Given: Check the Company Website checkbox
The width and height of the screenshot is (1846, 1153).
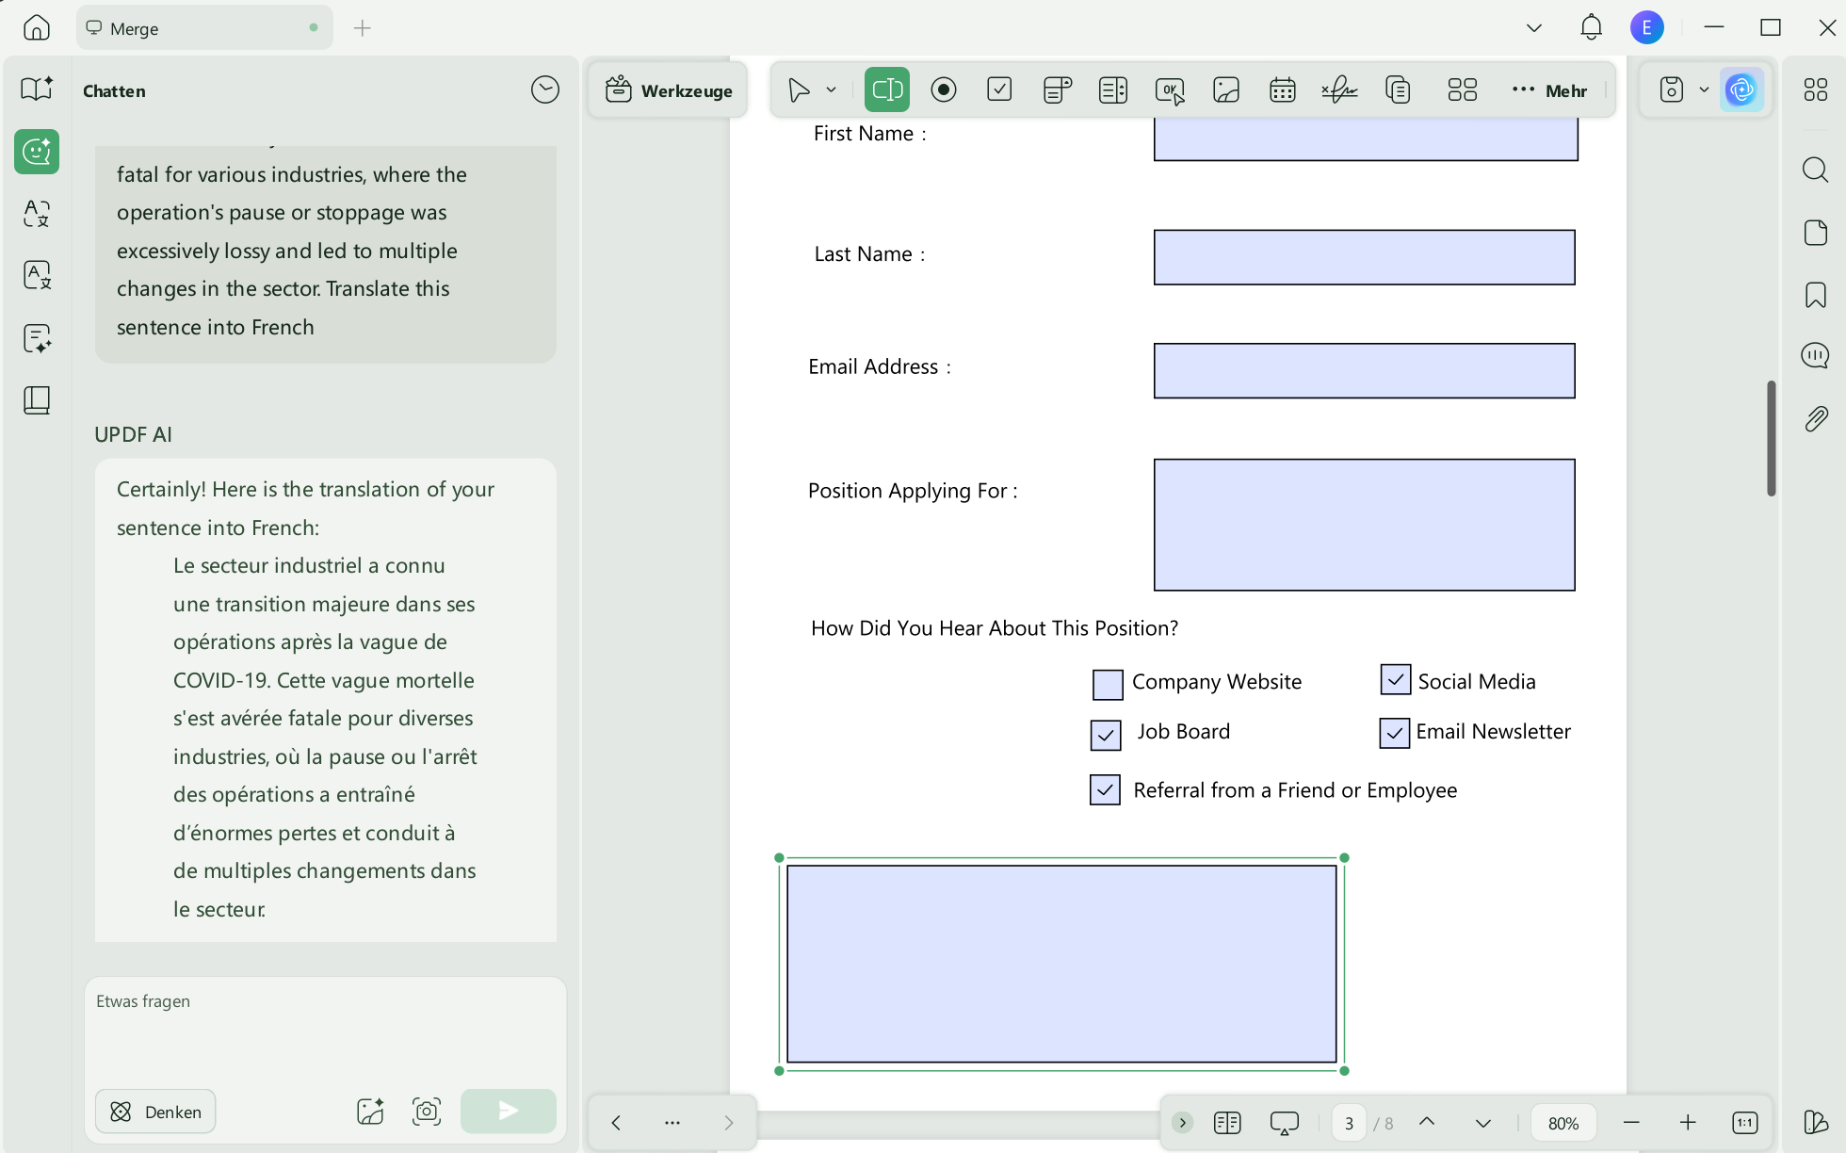Looking at the screenshot, I should (1108, 685).
